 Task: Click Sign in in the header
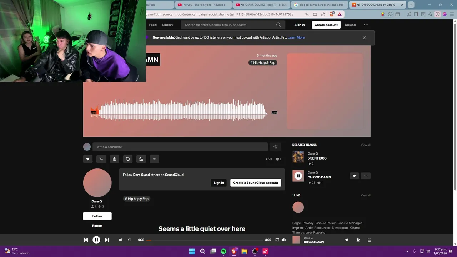pos(300,25)
